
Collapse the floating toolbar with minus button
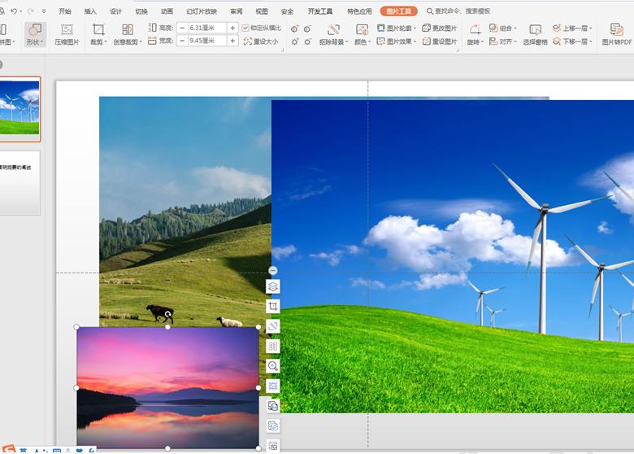coord(273,270)
